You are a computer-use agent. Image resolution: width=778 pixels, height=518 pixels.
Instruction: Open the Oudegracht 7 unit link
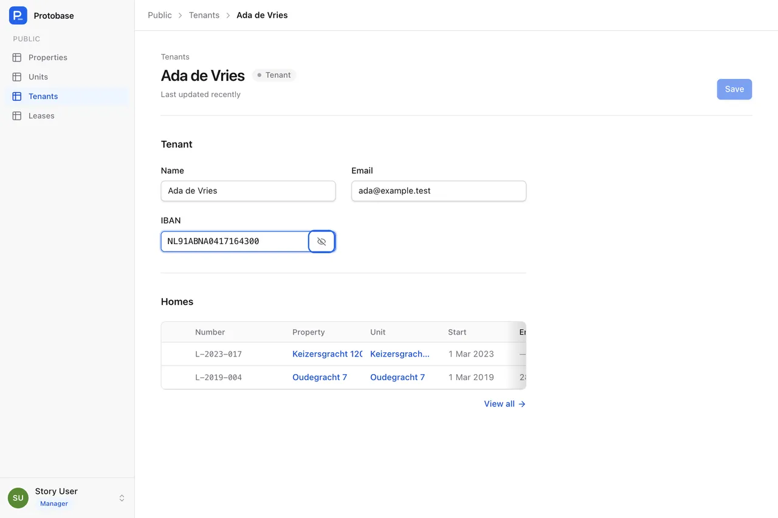398,377
